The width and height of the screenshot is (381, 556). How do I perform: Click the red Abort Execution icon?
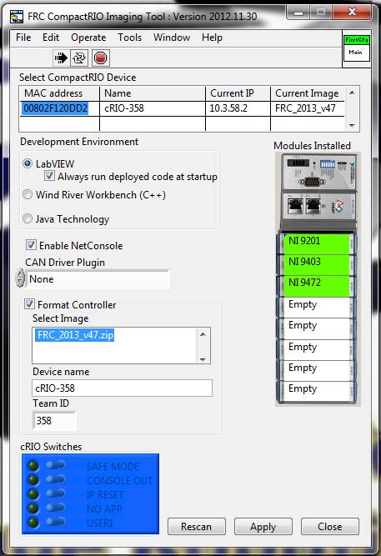click(x=100, y=58)
